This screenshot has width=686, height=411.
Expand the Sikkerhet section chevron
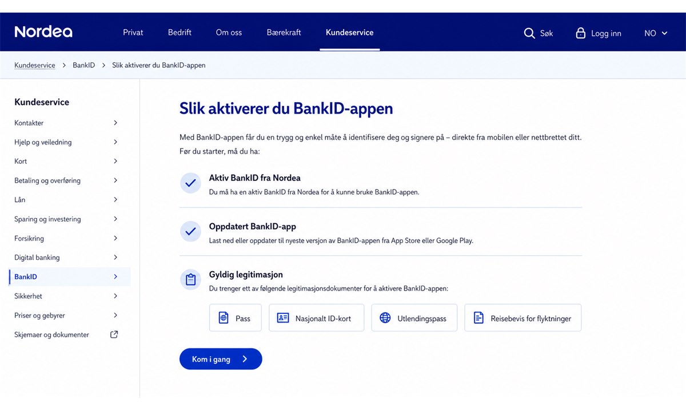[115, 296]
